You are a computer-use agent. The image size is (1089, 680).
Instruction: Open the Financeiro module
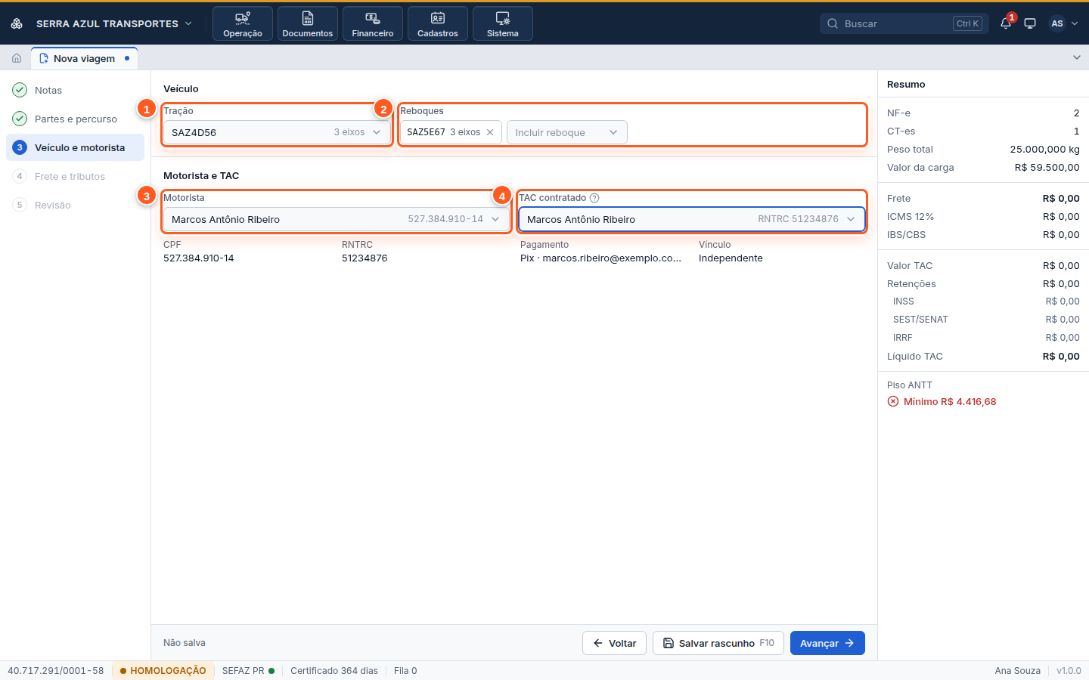[373, 23]
